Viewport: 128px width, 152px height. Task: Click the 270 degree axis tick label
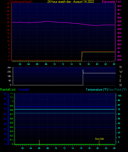coord(9,72)
